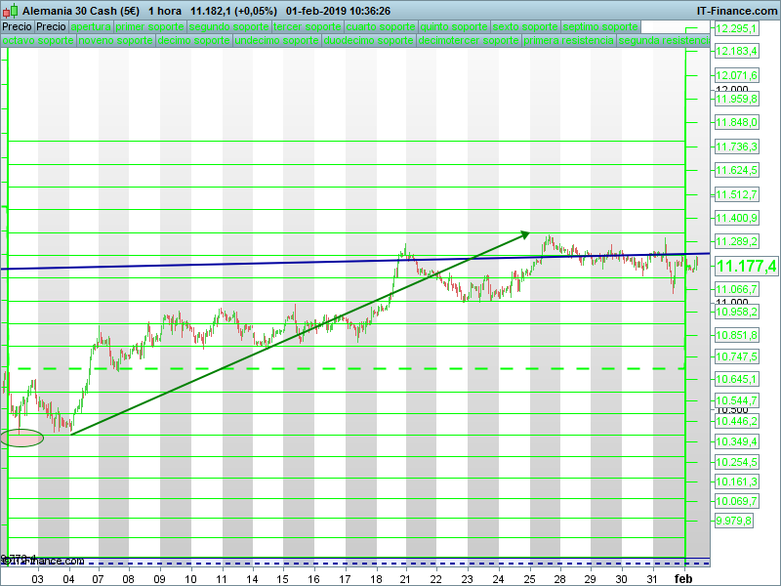This screenshot has height=586, width=781.
Task: Click the green trend arrow's arrowhead
Action: 524,233
